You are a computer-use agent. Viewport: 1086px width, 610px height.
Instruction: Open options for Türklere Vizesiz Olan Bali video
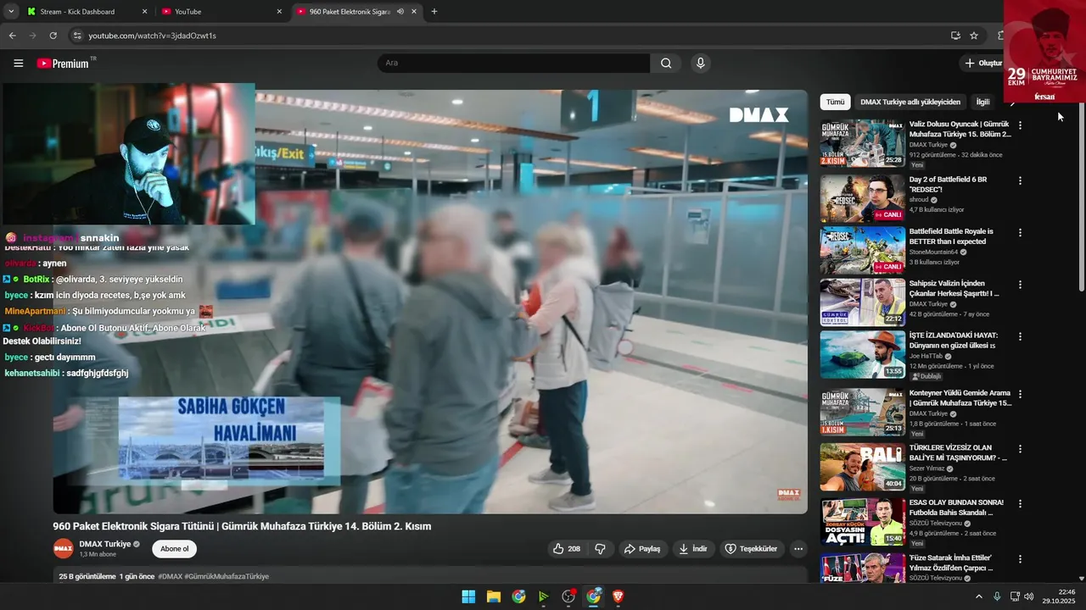pyautogui.click(x=1020, y=449)
